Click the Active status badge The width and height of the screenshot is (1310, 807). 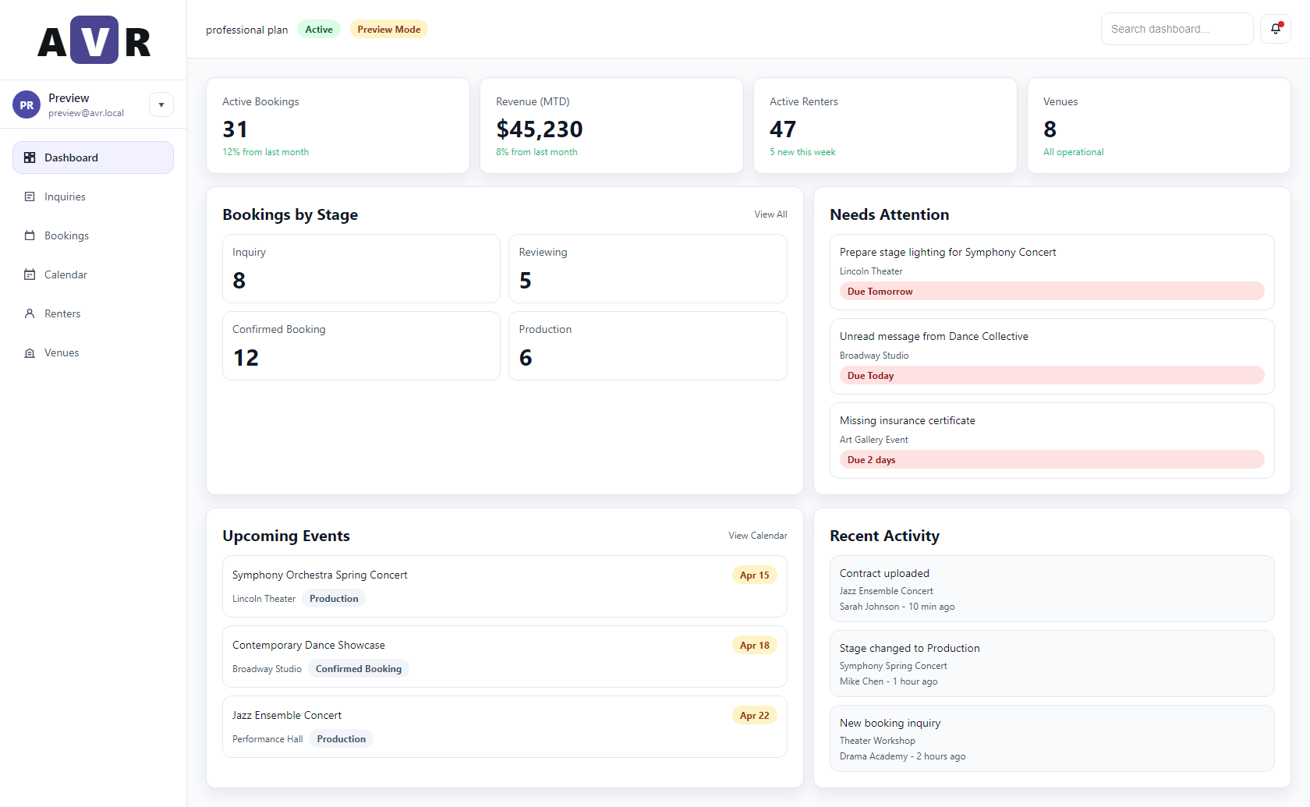(318, 29)
